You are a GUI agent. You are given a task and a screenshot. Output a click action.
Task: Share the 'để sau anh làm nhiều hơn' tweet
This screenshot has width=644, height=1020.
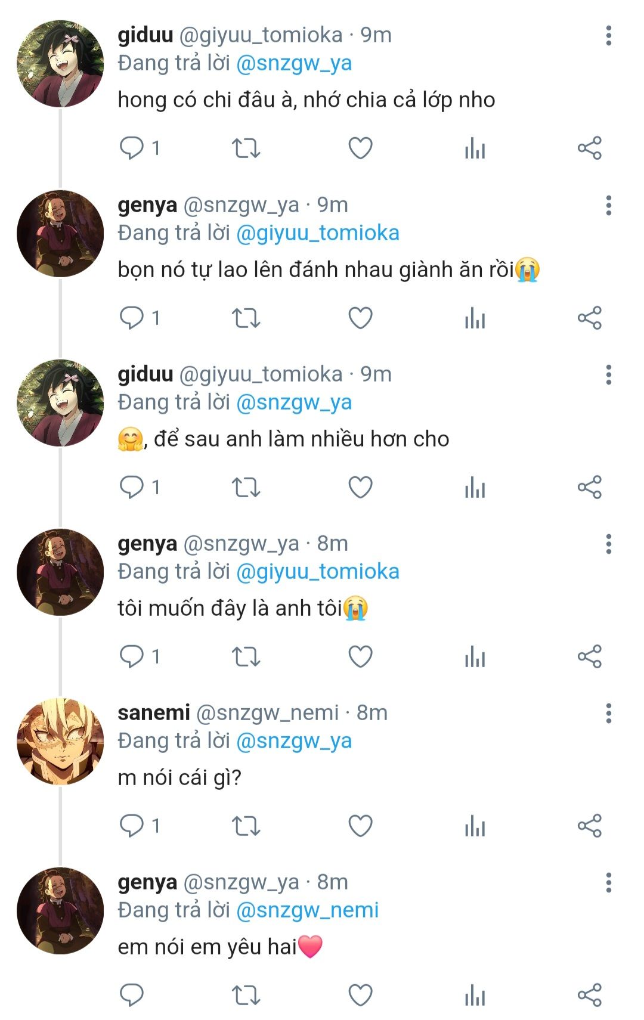(589, 487)
